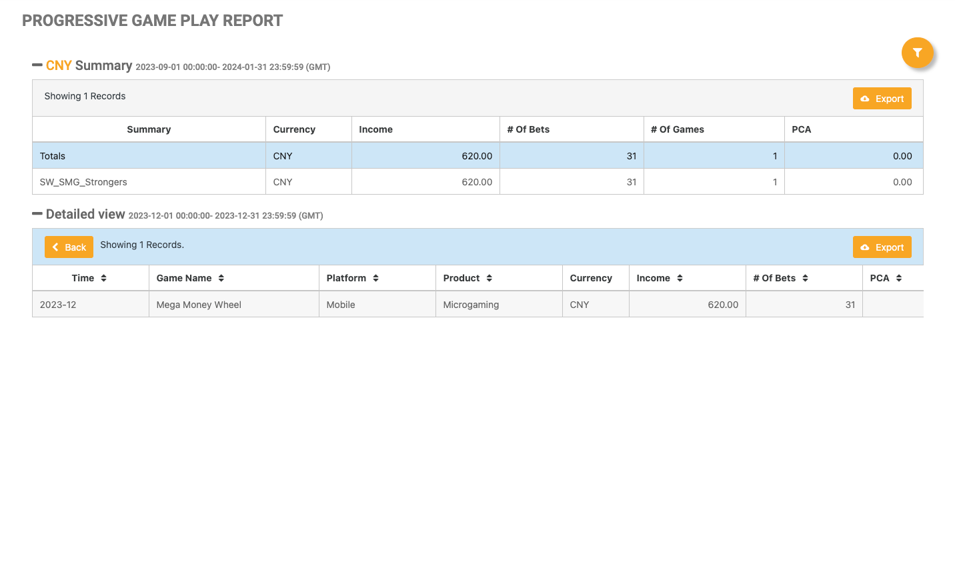Image resolution: width=955 pixels, height=574 pixels.
Task: Sort detailed view by PCA arrows
Action: (x=899, y=278)
